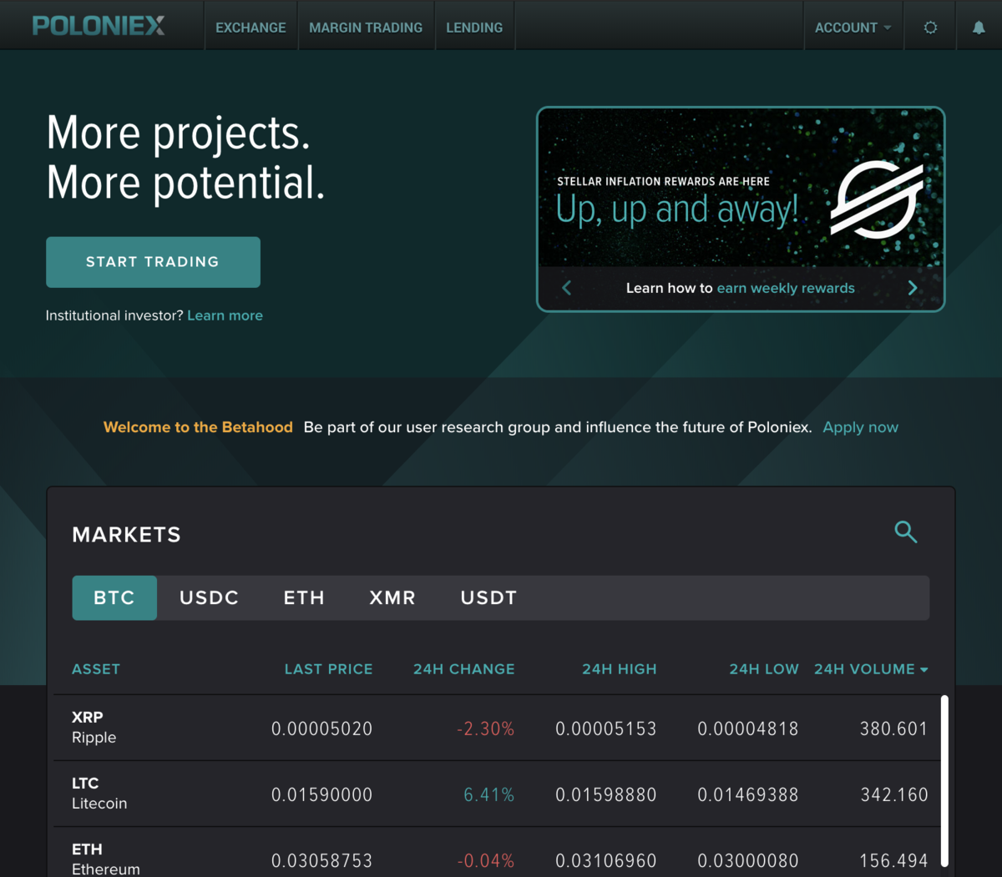Viewport: 1002px width, 877px height.
Task: Open earn weekly rewards link
Action: click(x=786, y=288)
